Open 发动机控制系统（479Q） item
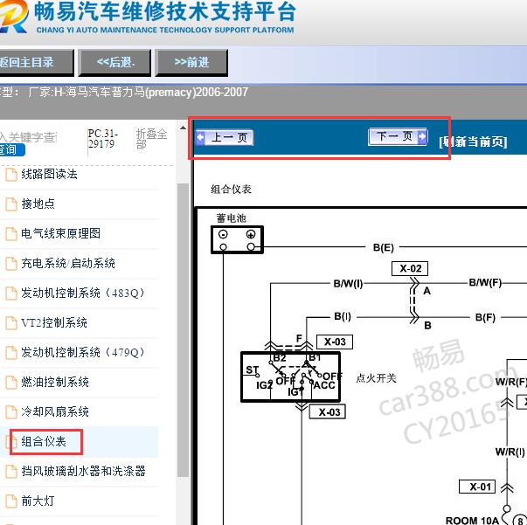This screenshot has width=527, height=525. coord(83,352)
